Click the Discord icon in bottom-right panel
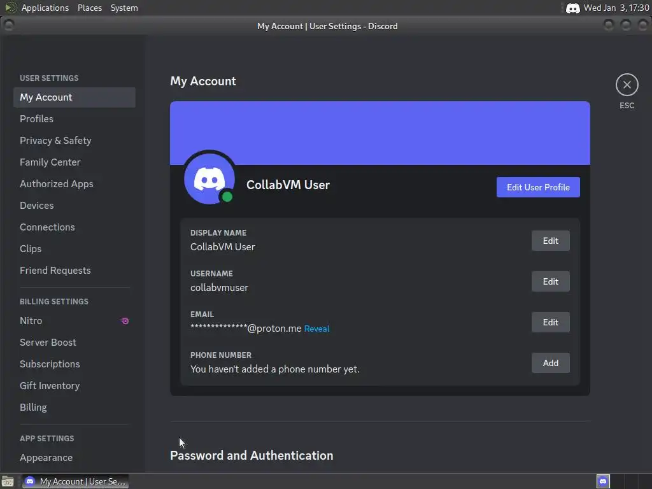 coord(603,481)
